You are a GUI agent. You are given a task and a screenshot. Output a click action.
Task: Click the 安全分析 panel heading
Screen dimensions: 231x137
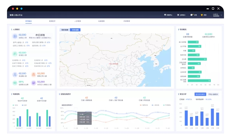[x=183, y=94]
